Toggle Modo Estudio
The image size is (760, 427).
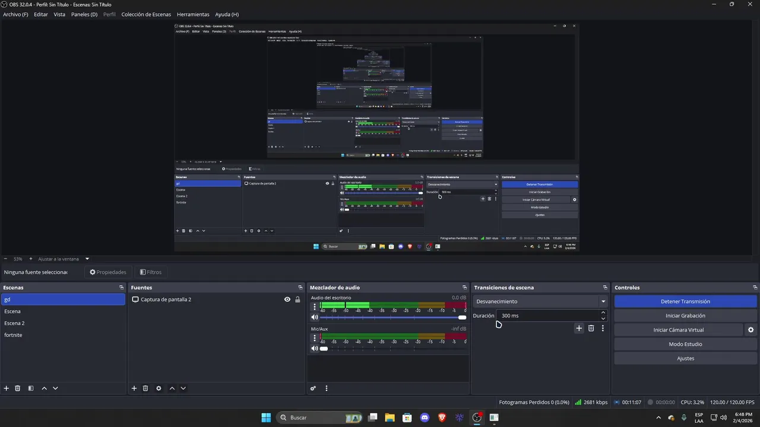pos(685,344)
